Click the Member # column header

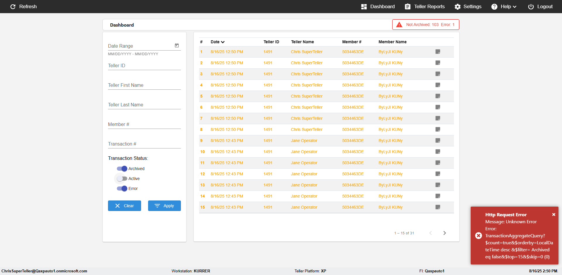pos(352,42)
